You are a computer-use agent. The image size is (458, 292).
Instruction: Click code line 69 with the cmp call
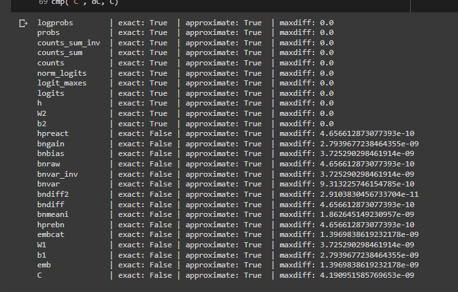pyautogui.click(x=78, y=3)
